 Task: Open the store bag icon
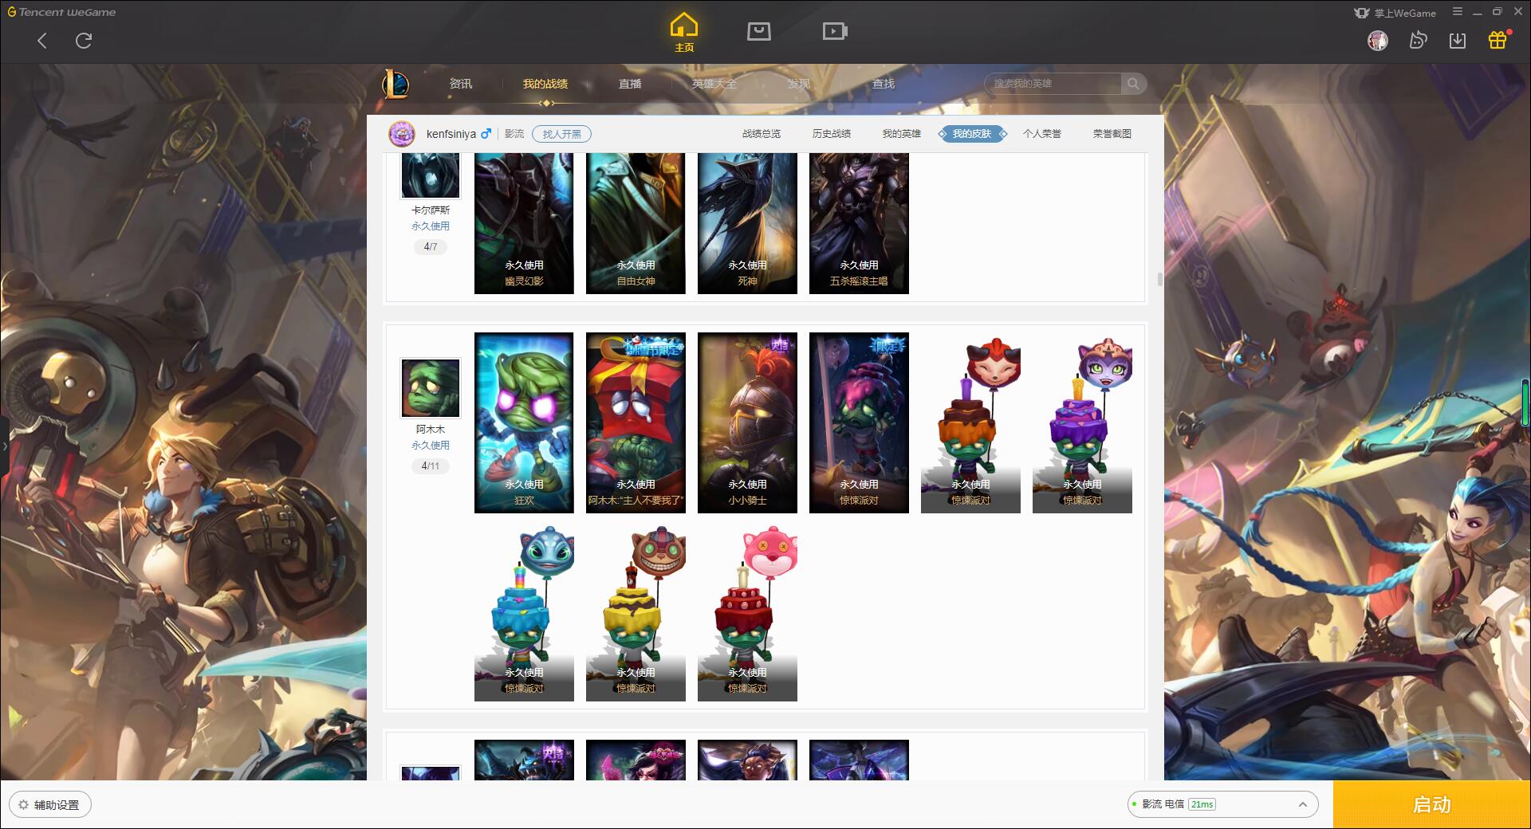(x=758, y=32)
